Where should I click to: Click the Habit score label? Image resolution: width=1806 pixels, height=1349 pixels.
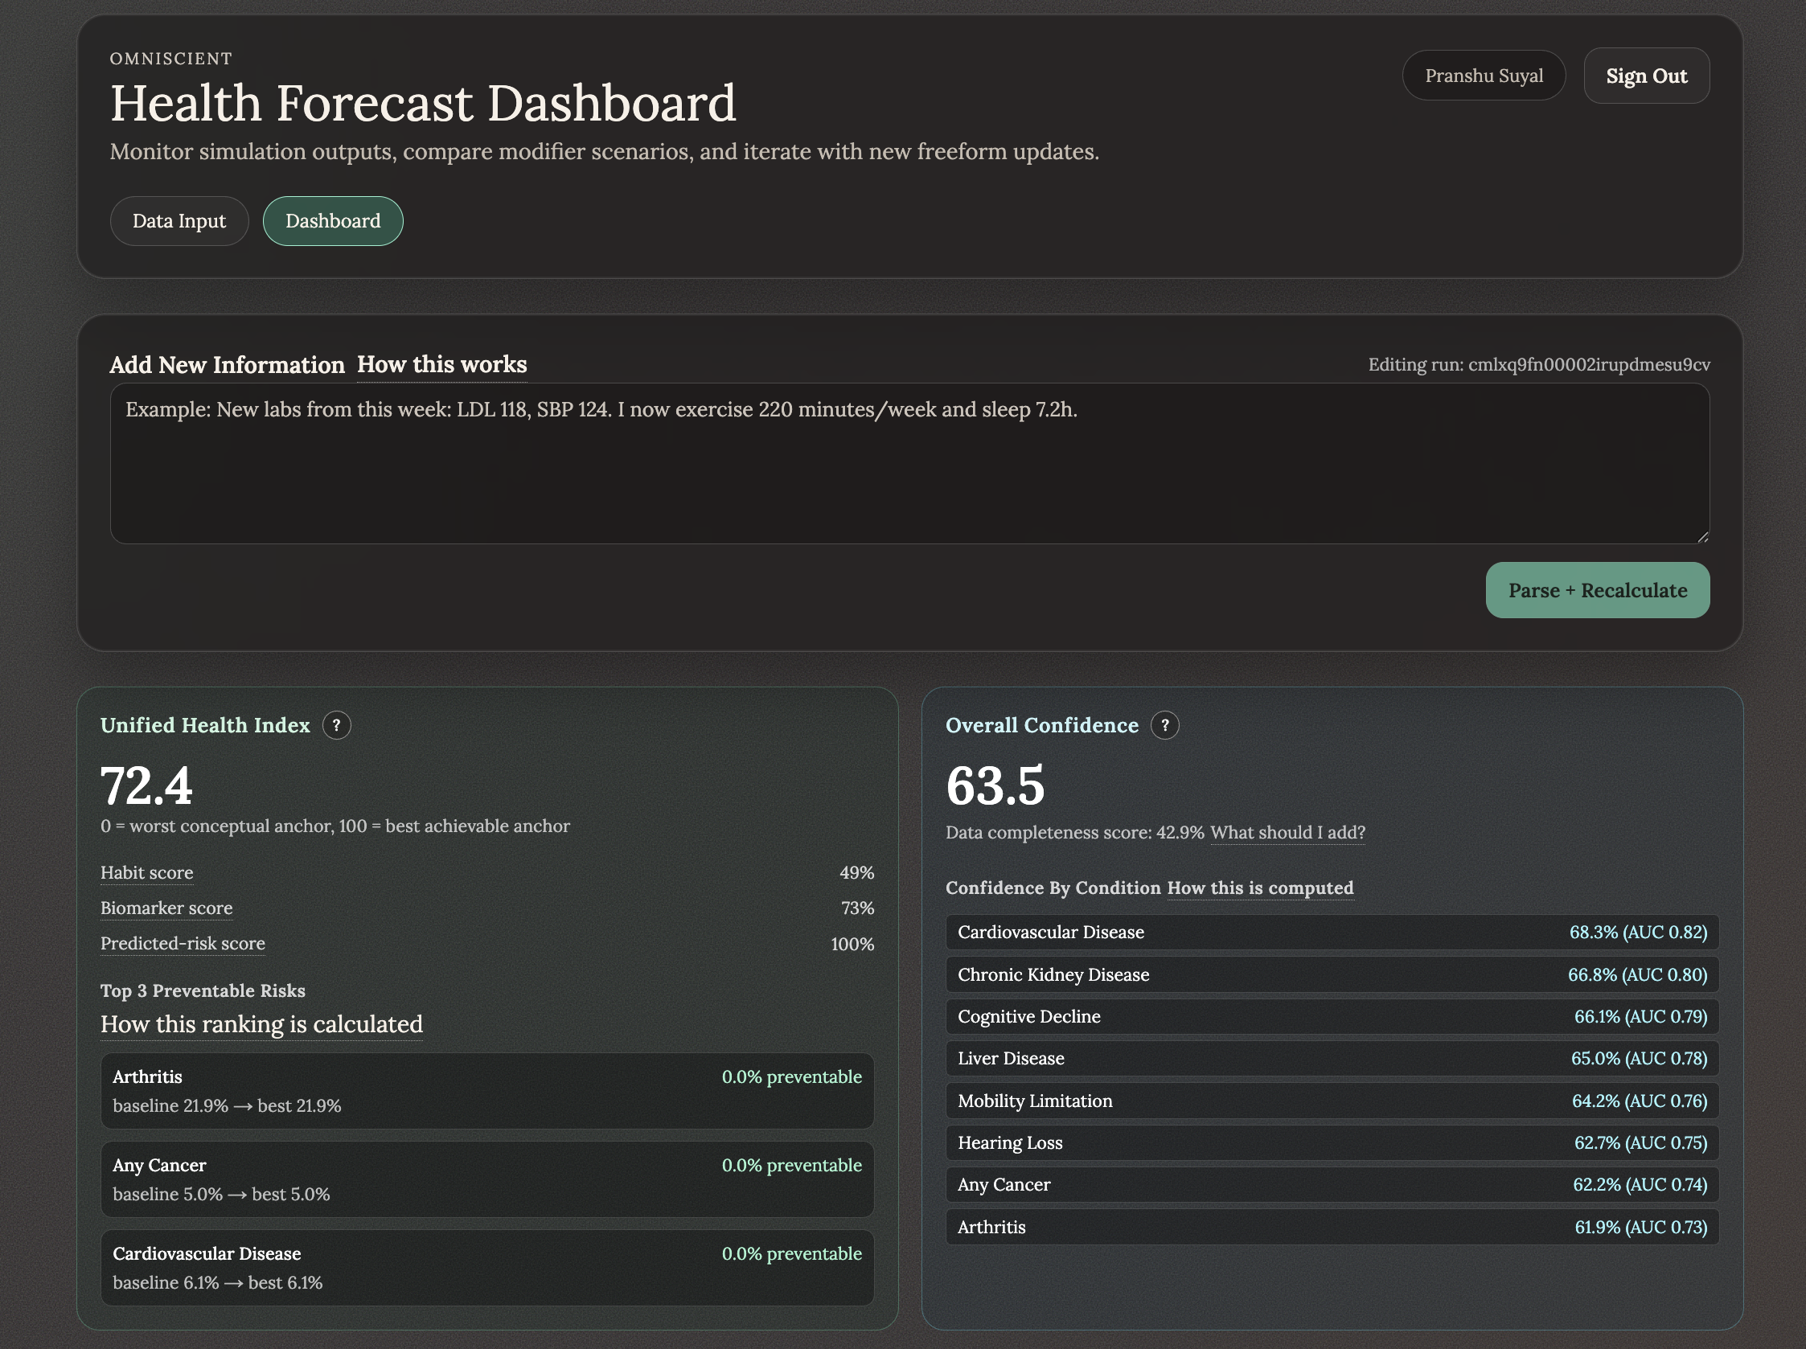tap(147, 872)
